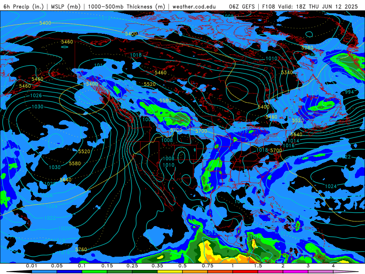Click the 0.75 value on precipitation color scale

[x=208, y=266]
